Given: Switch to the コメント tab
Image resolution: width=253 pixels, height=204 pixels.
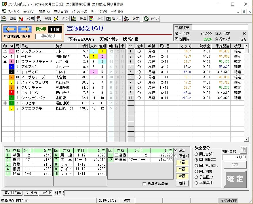Looking at the screenshot, I should point(46,193).
